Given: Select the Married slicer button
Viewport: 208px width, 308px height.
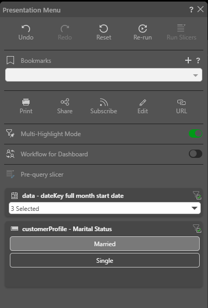Looking at the screenshot, I should (105, 244).
